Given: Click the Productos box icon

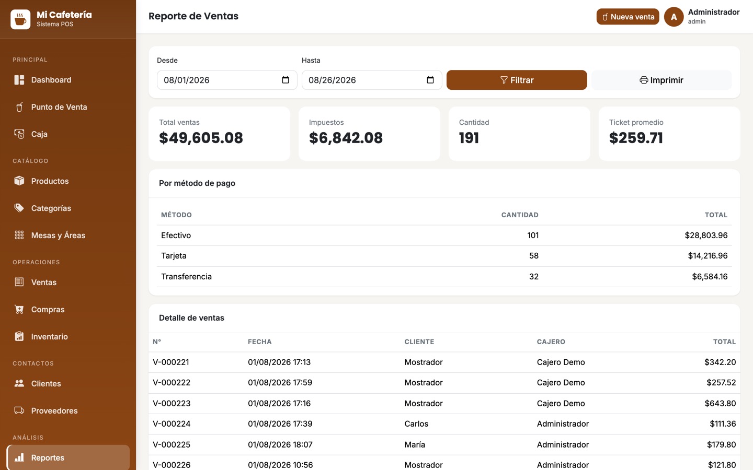Looking at the screenshot, I should coord(19,181).
